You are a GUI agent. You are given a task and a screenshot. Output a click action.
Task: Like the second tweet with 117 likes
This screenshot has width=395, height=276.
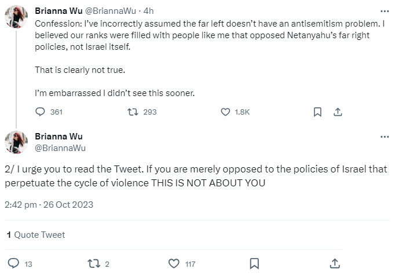(x=174, y=264)
